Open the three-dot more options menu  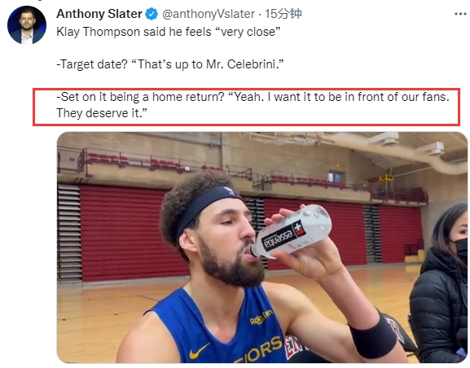[460, 14]
